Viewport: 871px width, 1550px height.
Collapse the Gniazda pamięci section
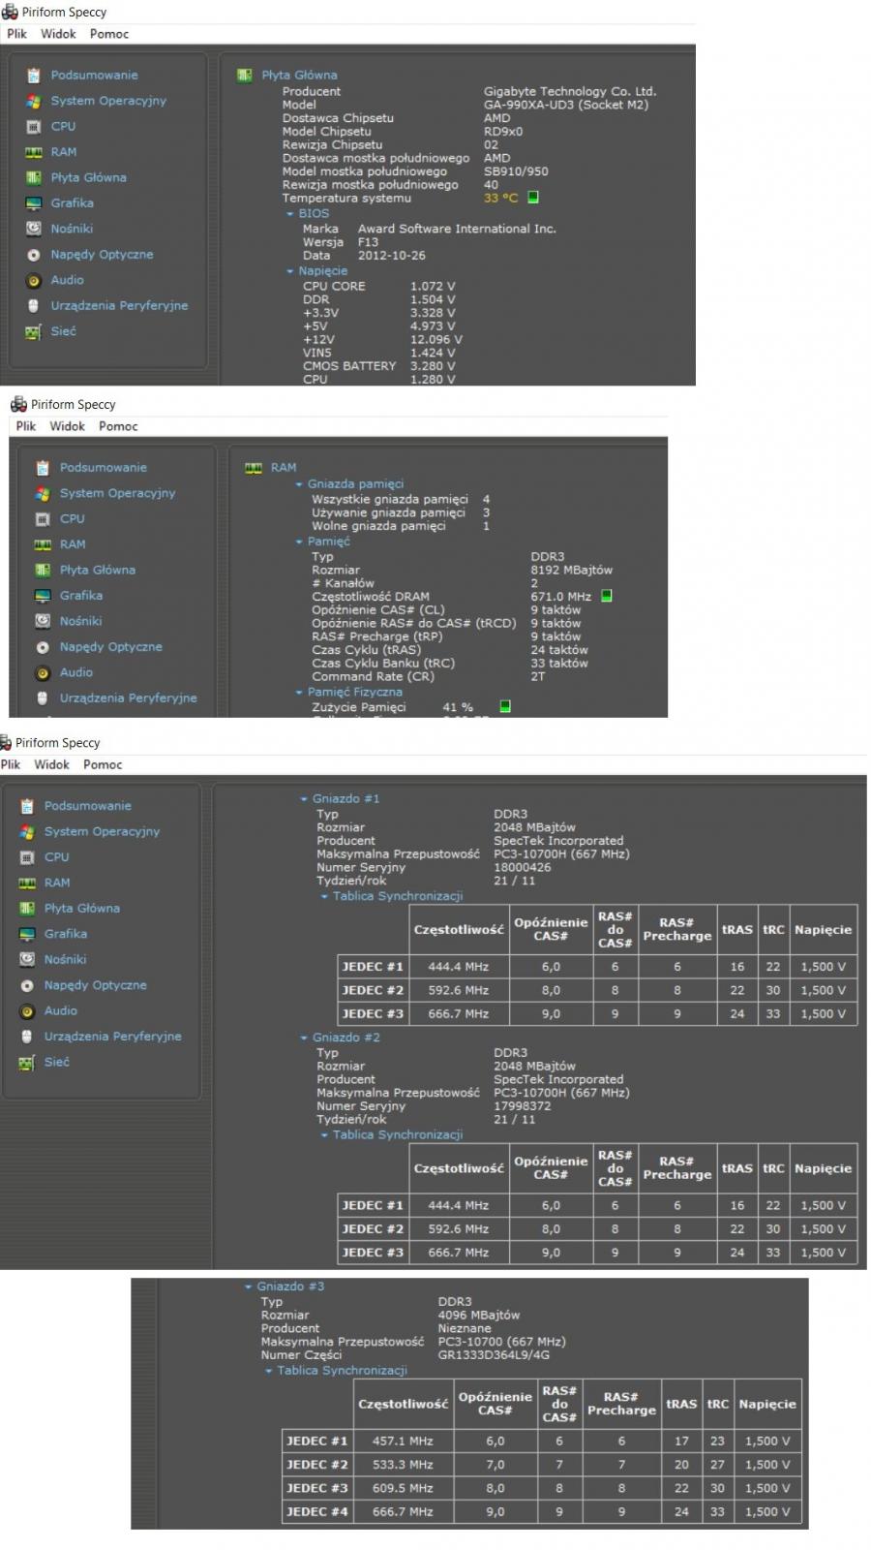click(299, 484)
